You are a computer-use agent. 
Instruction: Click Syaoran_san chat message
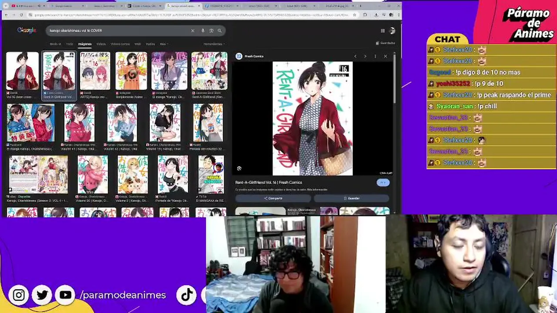click(x=491, y=106)
